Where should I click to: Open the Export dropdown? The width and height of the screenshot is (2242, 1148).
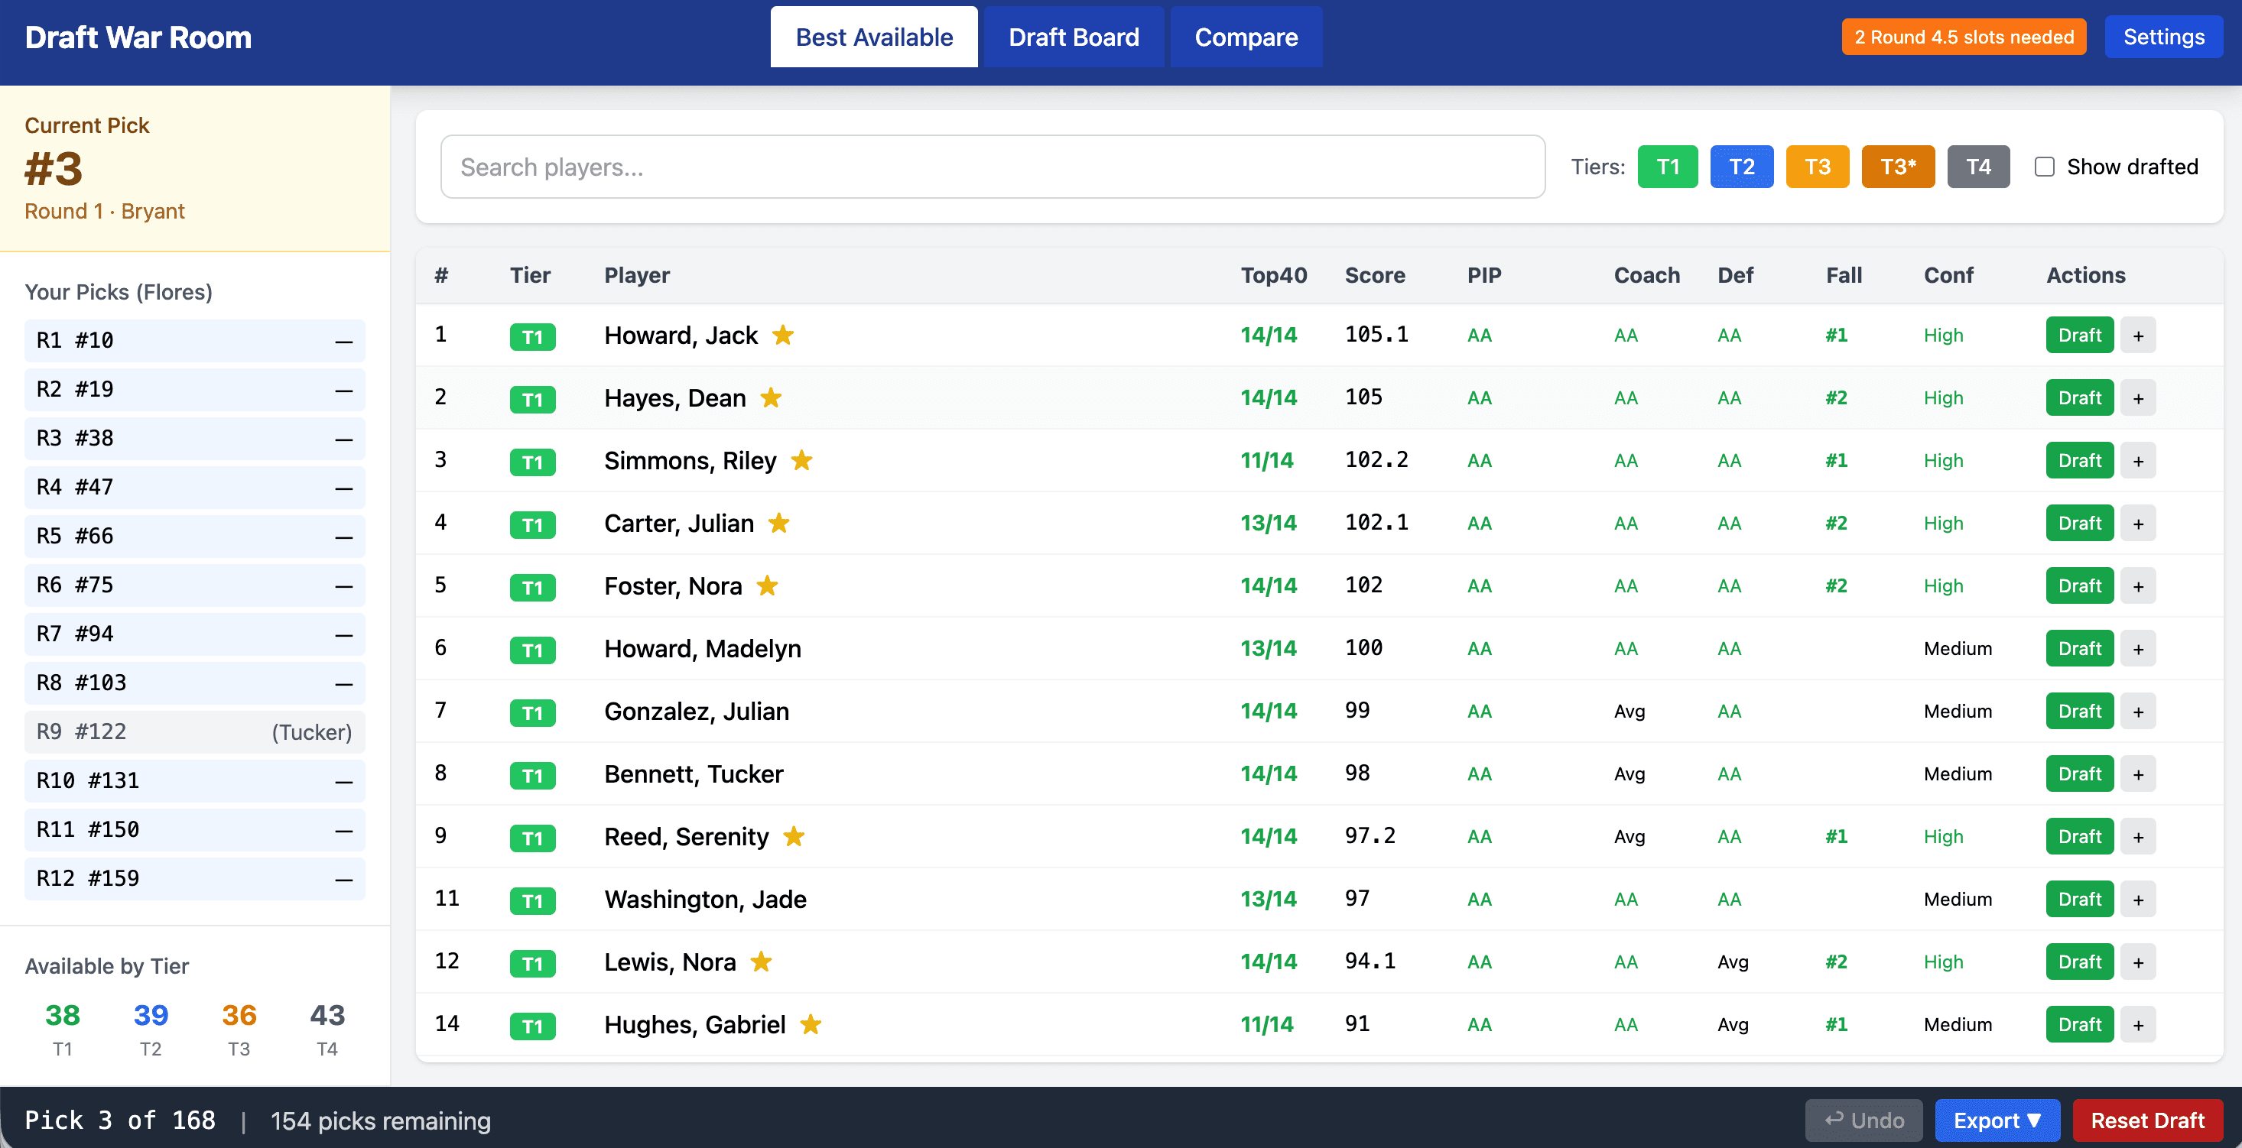pos(1997,1120)
